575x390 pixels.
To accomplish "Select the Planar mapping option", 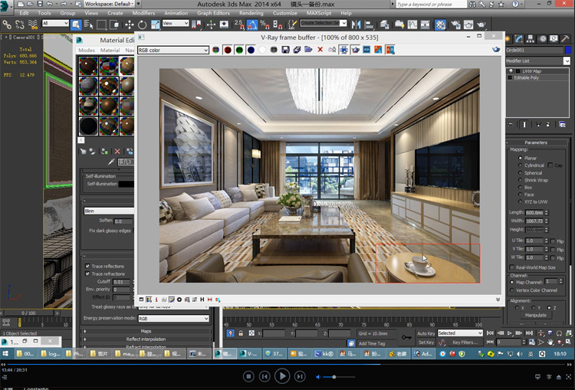I will (x=520, y=158).
